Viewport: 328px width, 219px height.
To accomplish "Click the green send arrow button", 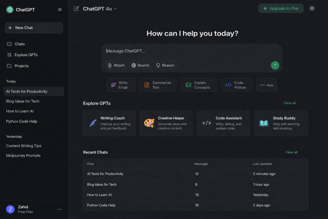I will 275,65.
